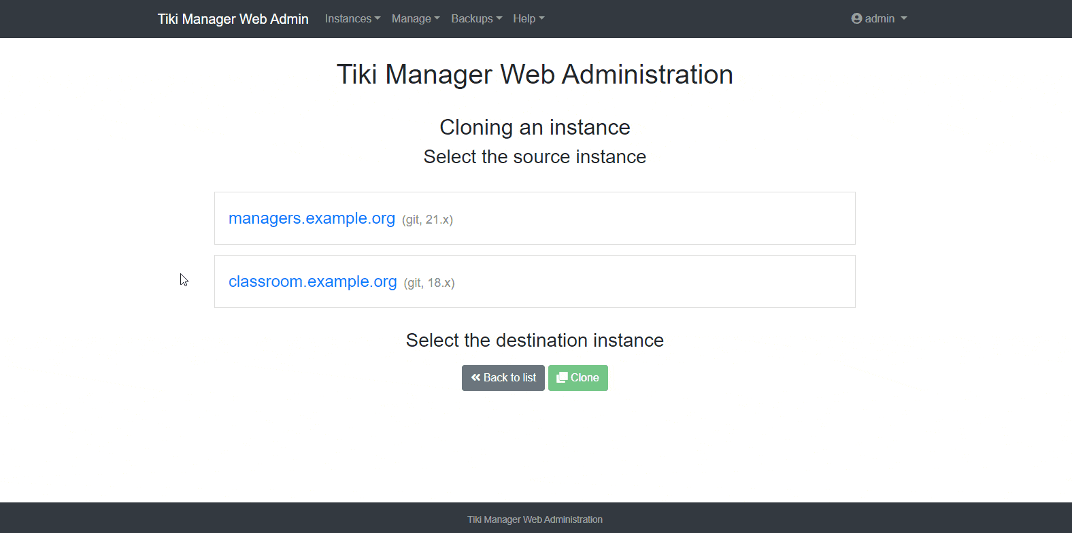1072x533 pixels.
Task: Click the double-chevron icon on Back to list
Action: click(475, 377)
